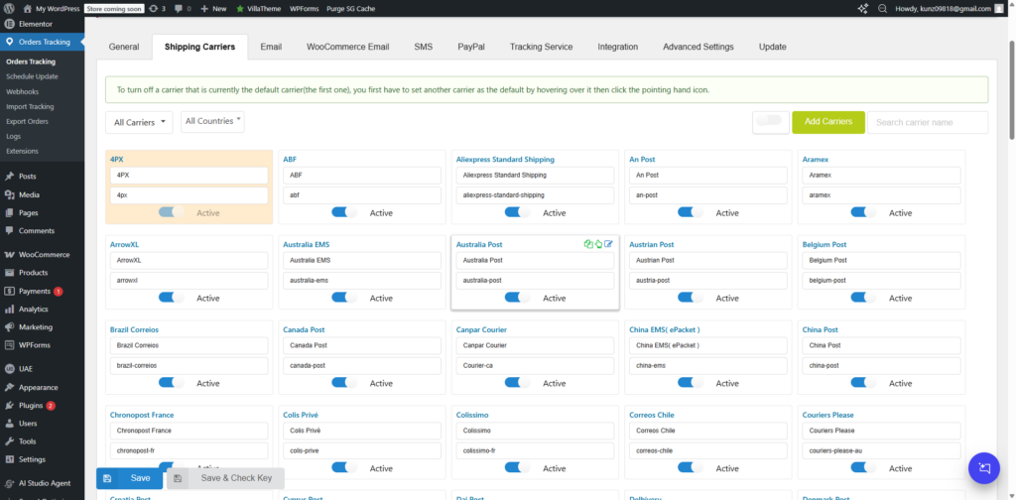Open the All Countries dropdown
Image resolution: width=1016 pixels, height=500 pixels.
click(212, 121)
